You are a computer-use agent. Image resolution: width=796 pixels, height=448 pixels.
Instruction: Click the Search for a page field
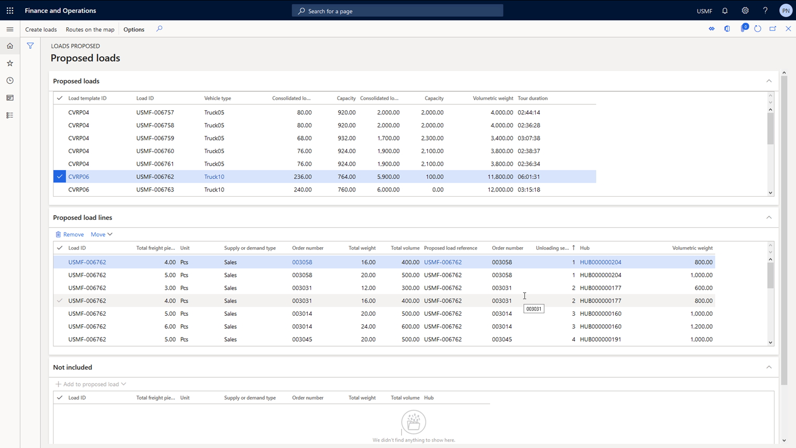397,11
